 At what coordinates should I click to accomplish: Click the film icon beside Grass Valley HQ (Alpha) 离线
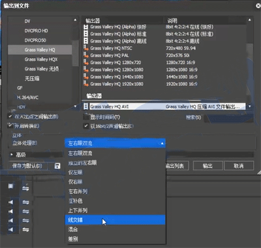tap(86, 41)
